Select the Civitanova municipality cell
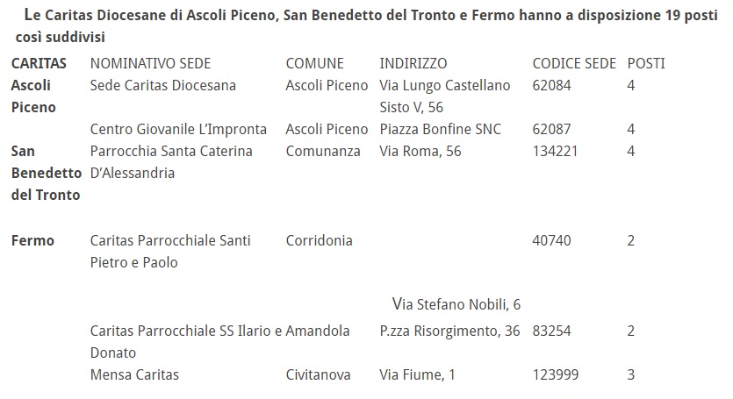 319,374
